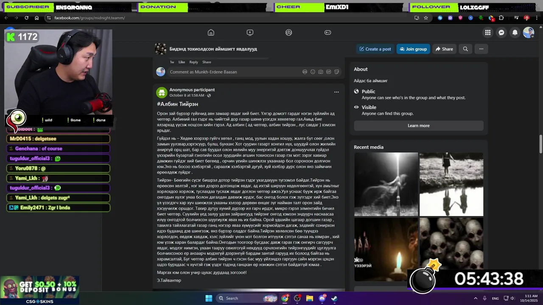Open the Windows Start menu
The height and width of the screenshot is (305, 543).
[209, 298]
